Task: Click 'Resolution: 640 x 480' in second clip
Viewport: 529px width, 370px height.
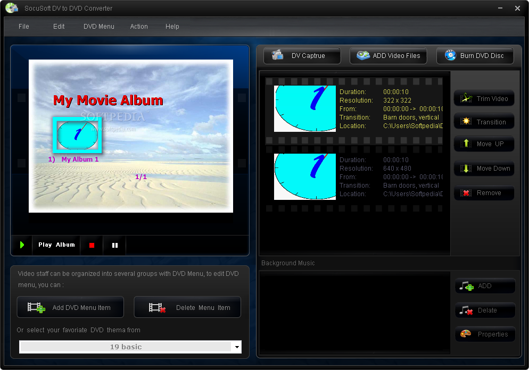Action: point(375,169)
